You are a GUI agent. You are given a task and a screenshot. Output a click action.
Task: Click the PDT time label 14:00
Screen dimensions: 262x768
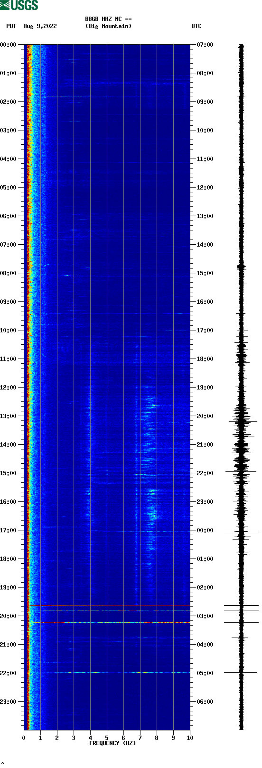pos(9,445)
